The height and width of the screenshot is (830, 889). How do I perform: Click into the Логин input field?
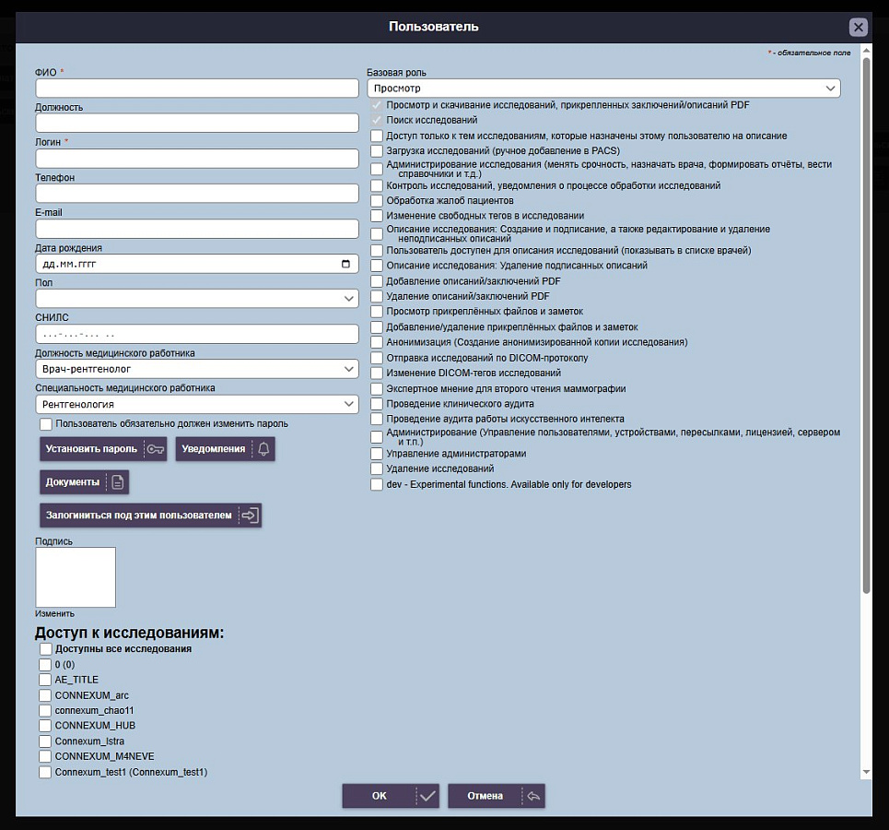pos(197,159)
